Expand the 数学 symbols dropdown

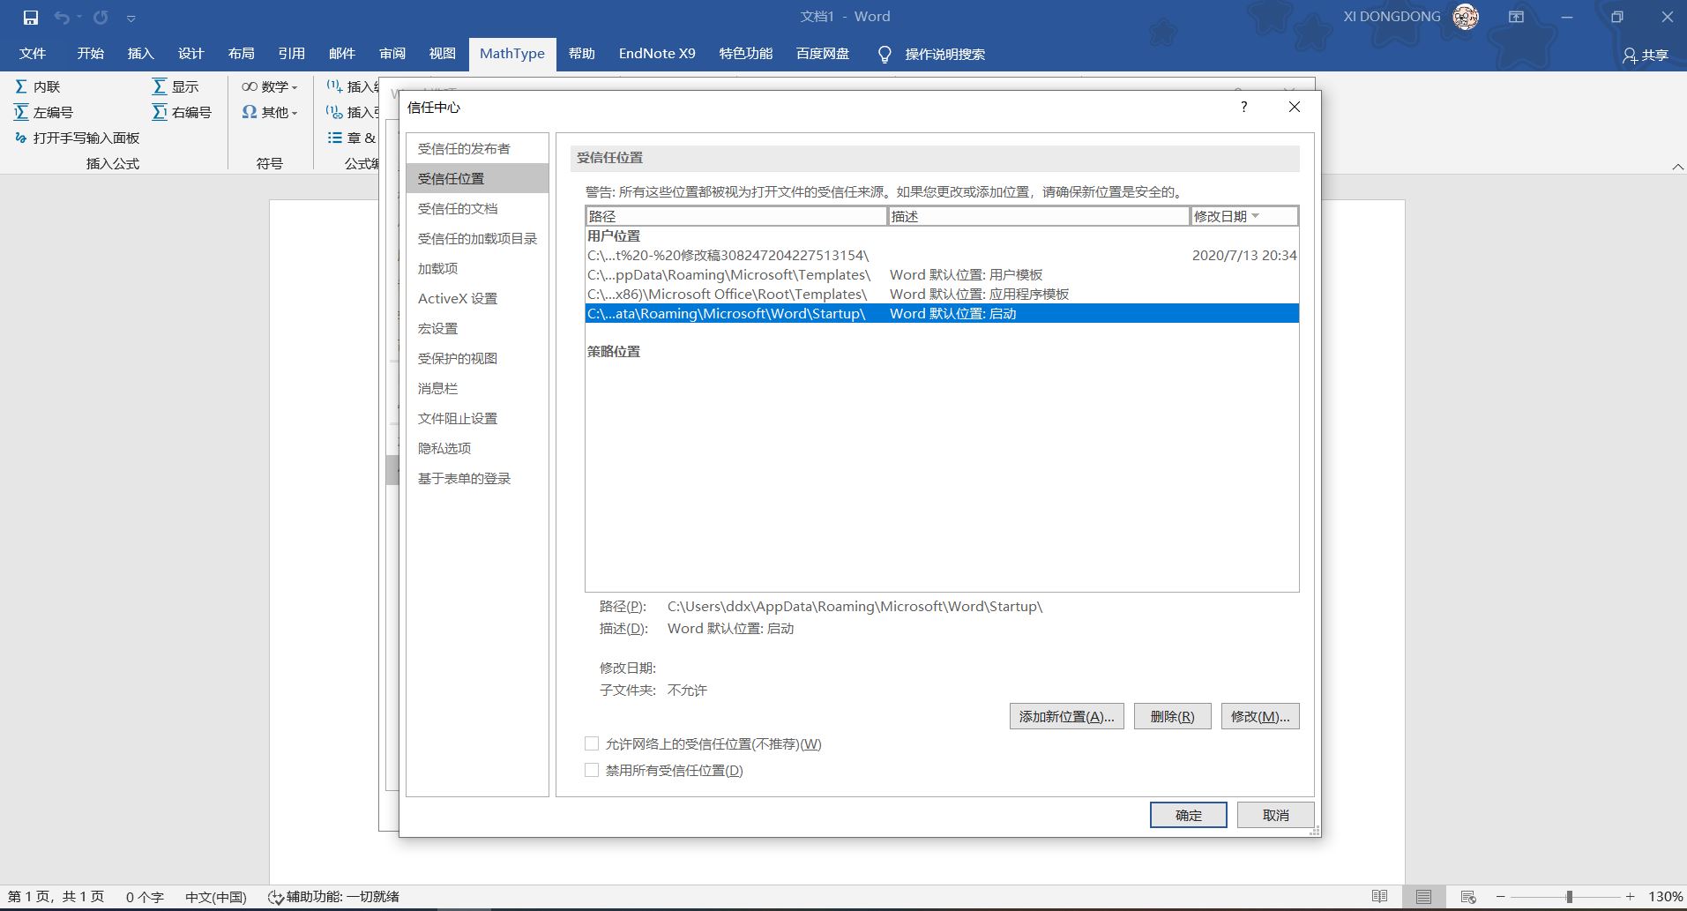[270, 86]
